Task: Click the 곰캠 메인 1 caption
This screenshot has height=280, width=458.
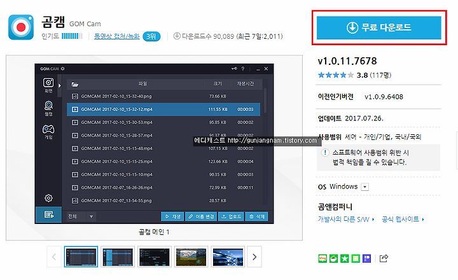Action: coord(154,232)
